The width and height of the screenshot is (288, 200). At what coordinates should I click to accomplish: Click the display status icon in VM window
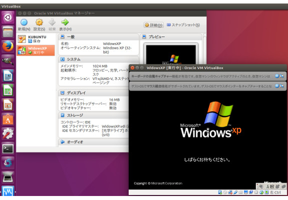click(x=246, y=192)
